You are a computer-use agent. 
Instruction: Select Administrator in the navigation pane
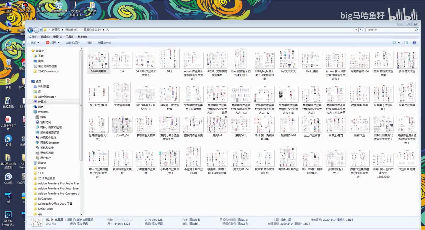(47, 97)
